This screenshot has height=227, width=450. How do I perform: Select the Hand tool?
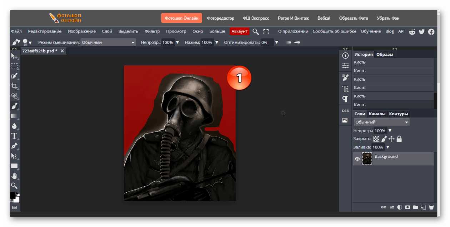click(14, 176)
